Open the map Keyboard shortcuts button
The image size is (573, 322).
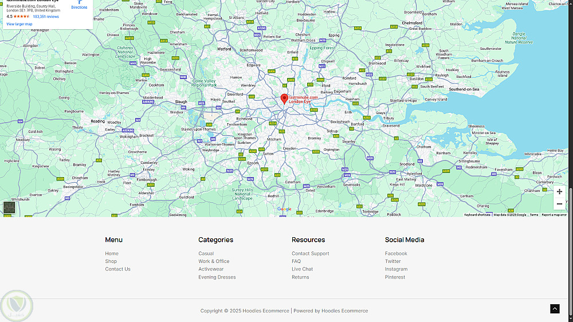point(477,215)
